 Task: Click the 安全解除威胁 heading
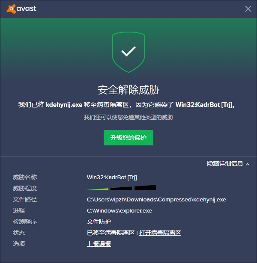coord(128,90)
